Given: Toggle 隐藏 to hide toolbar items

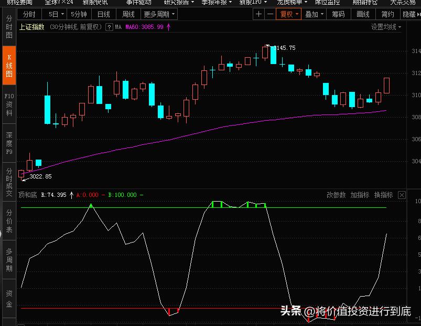Looking at the screenshot, I should coord(409,14).
